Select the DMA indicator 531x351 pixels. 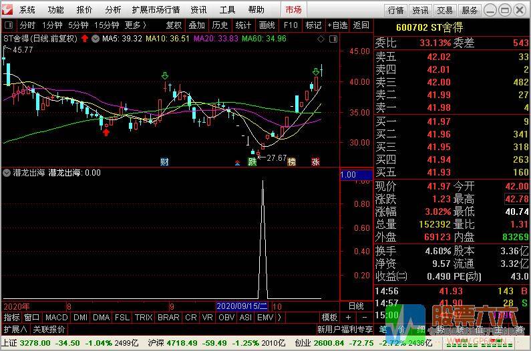point(102,318)
